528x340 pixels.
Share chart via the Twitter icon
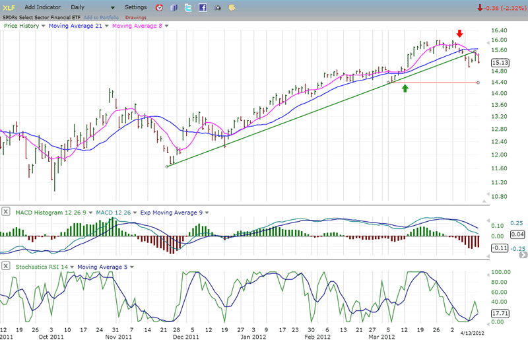pos(189,7)
